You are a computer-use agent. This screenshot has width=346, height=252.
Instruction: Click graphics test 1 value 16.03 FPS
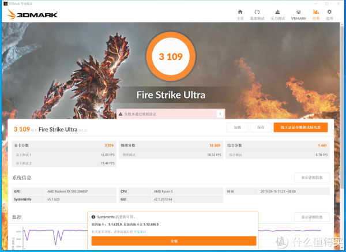107,155
